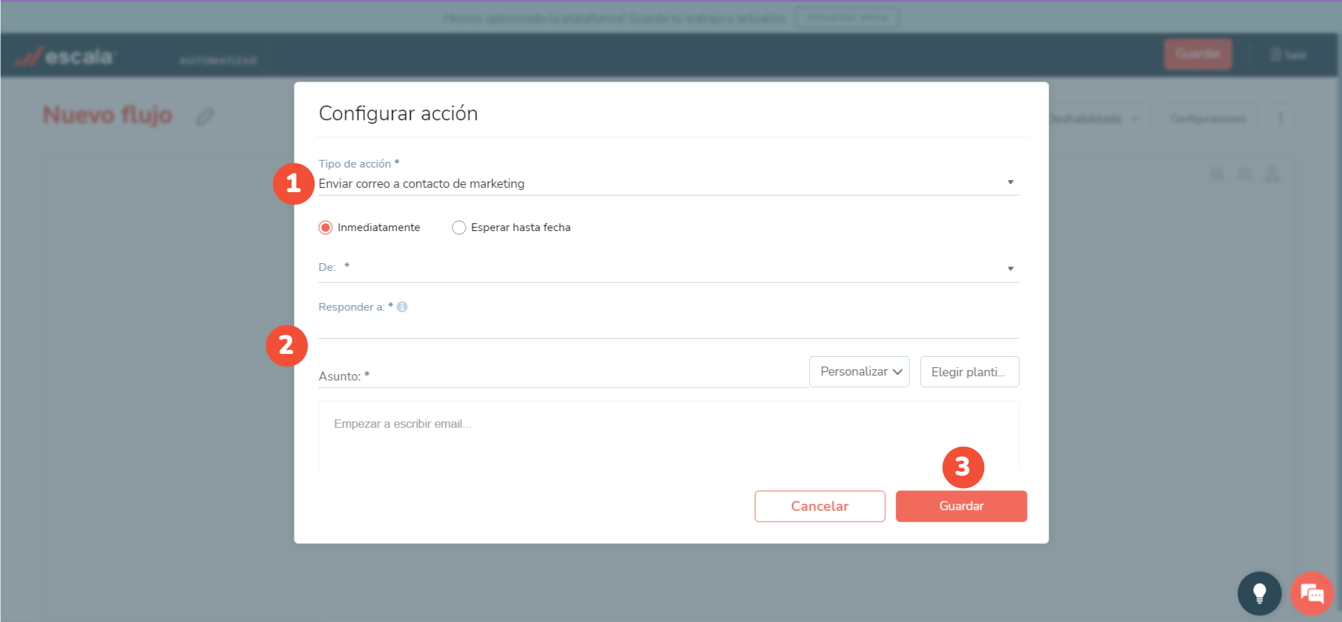Open the Deshabilitado status dropdown

pyautogui.click(x=1097, y=119)
